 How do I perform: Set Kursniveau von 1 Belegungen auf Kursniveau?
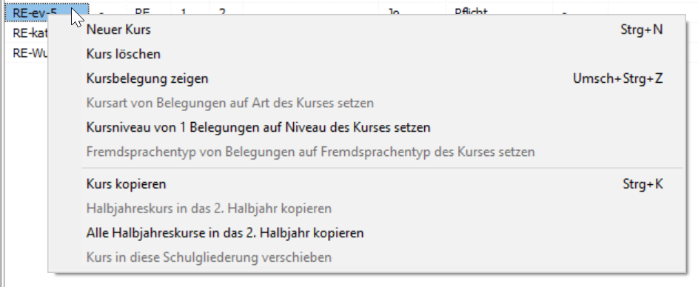258,128
